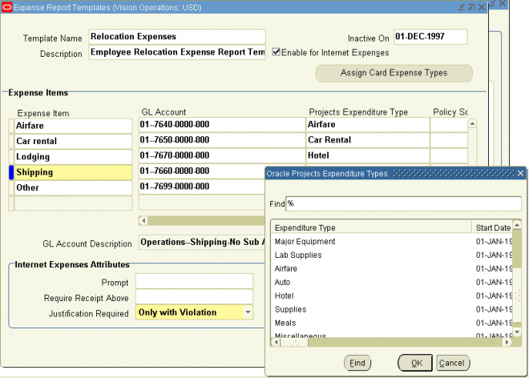Confirm selection with the OK button
The width and height of the screenshot is (529, 378).
coord(415,363)
